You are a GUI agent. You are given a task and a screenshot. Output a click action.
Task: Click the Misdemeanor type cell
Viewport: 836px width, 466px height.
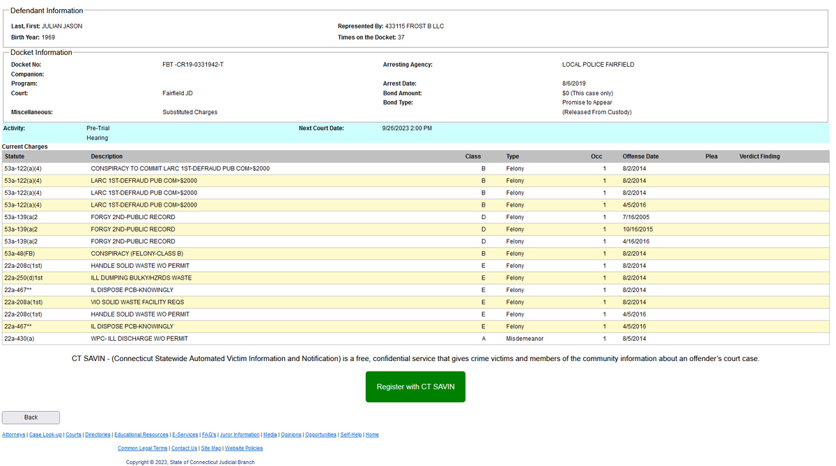525,339
